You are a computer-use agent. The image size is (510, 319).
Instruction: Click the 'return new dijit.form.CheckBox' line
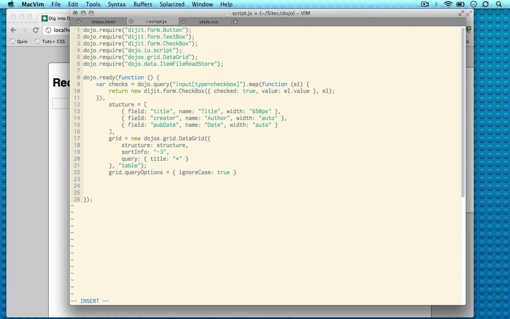pyautogui.click(x=222, y=91)
